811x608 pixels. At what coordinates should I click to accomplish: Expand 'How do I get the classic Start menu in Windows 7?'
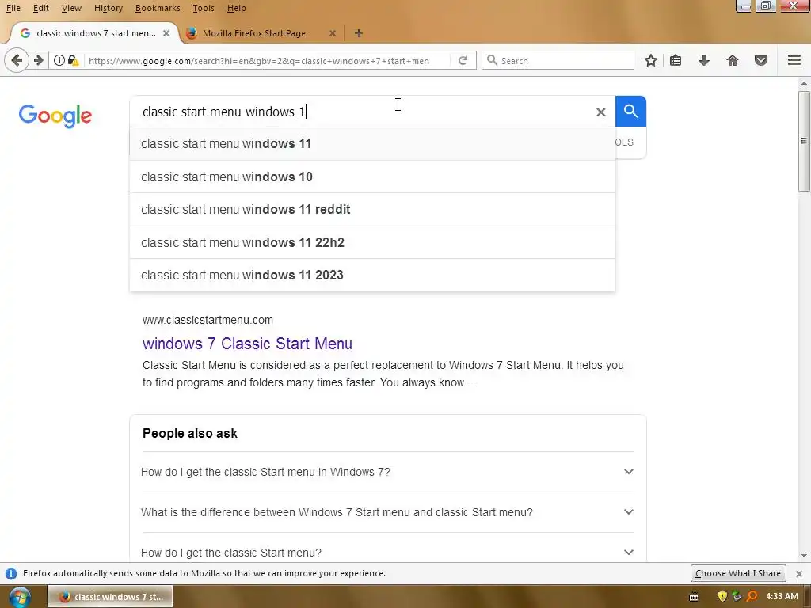pyautogui.click(x=386, y=472)
